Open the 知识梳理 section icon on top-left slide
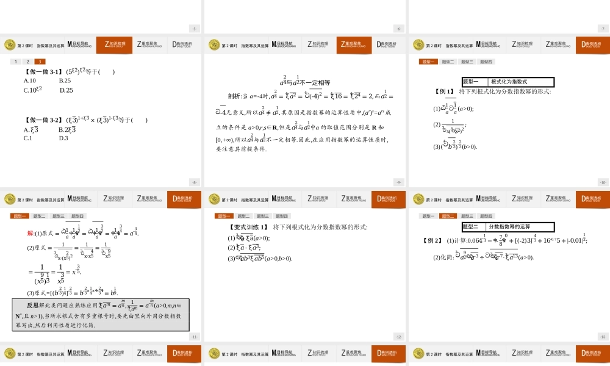 114,45
